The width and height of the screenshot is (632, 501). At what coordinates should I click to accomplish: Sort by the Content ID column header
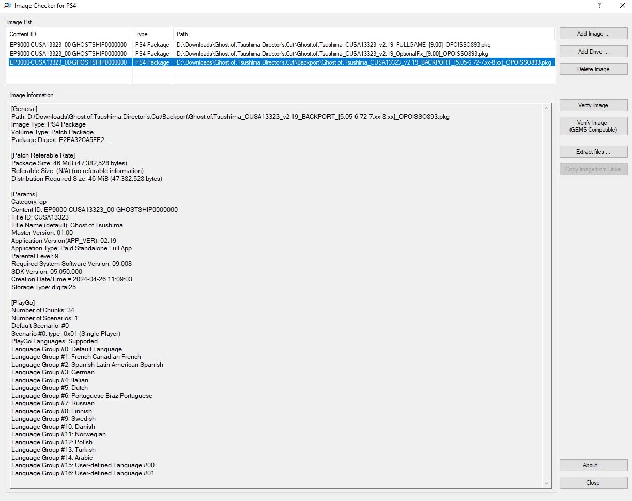[x=69, y=34]
